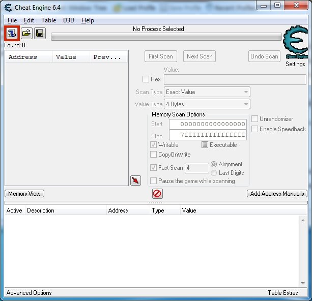The height and width of the screenshot is (301, 312).
Task: Enable the CopyOnWrite checkbox
Action: point(153,155)
